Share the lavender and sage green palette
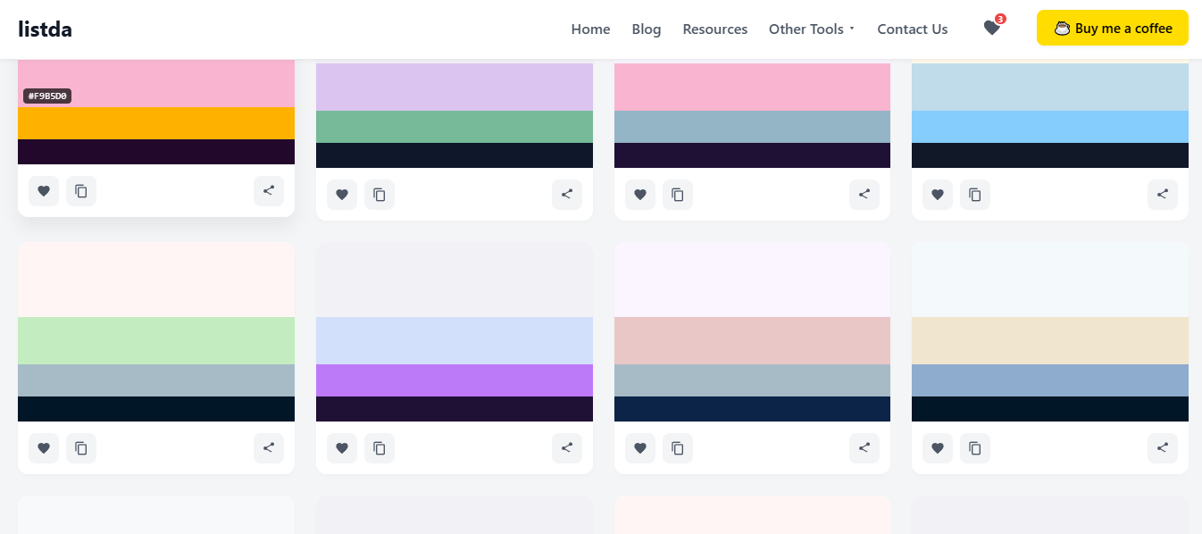This screenshot has width=1202, height=534. (567, 195)
